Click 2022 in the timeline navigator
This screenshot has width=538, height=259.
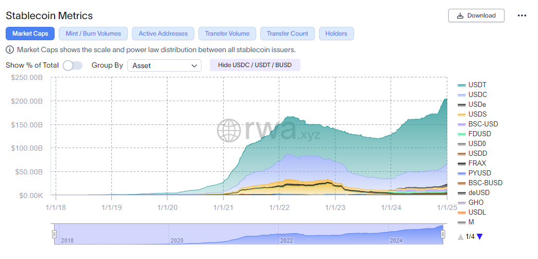click(x=287, y=240)
